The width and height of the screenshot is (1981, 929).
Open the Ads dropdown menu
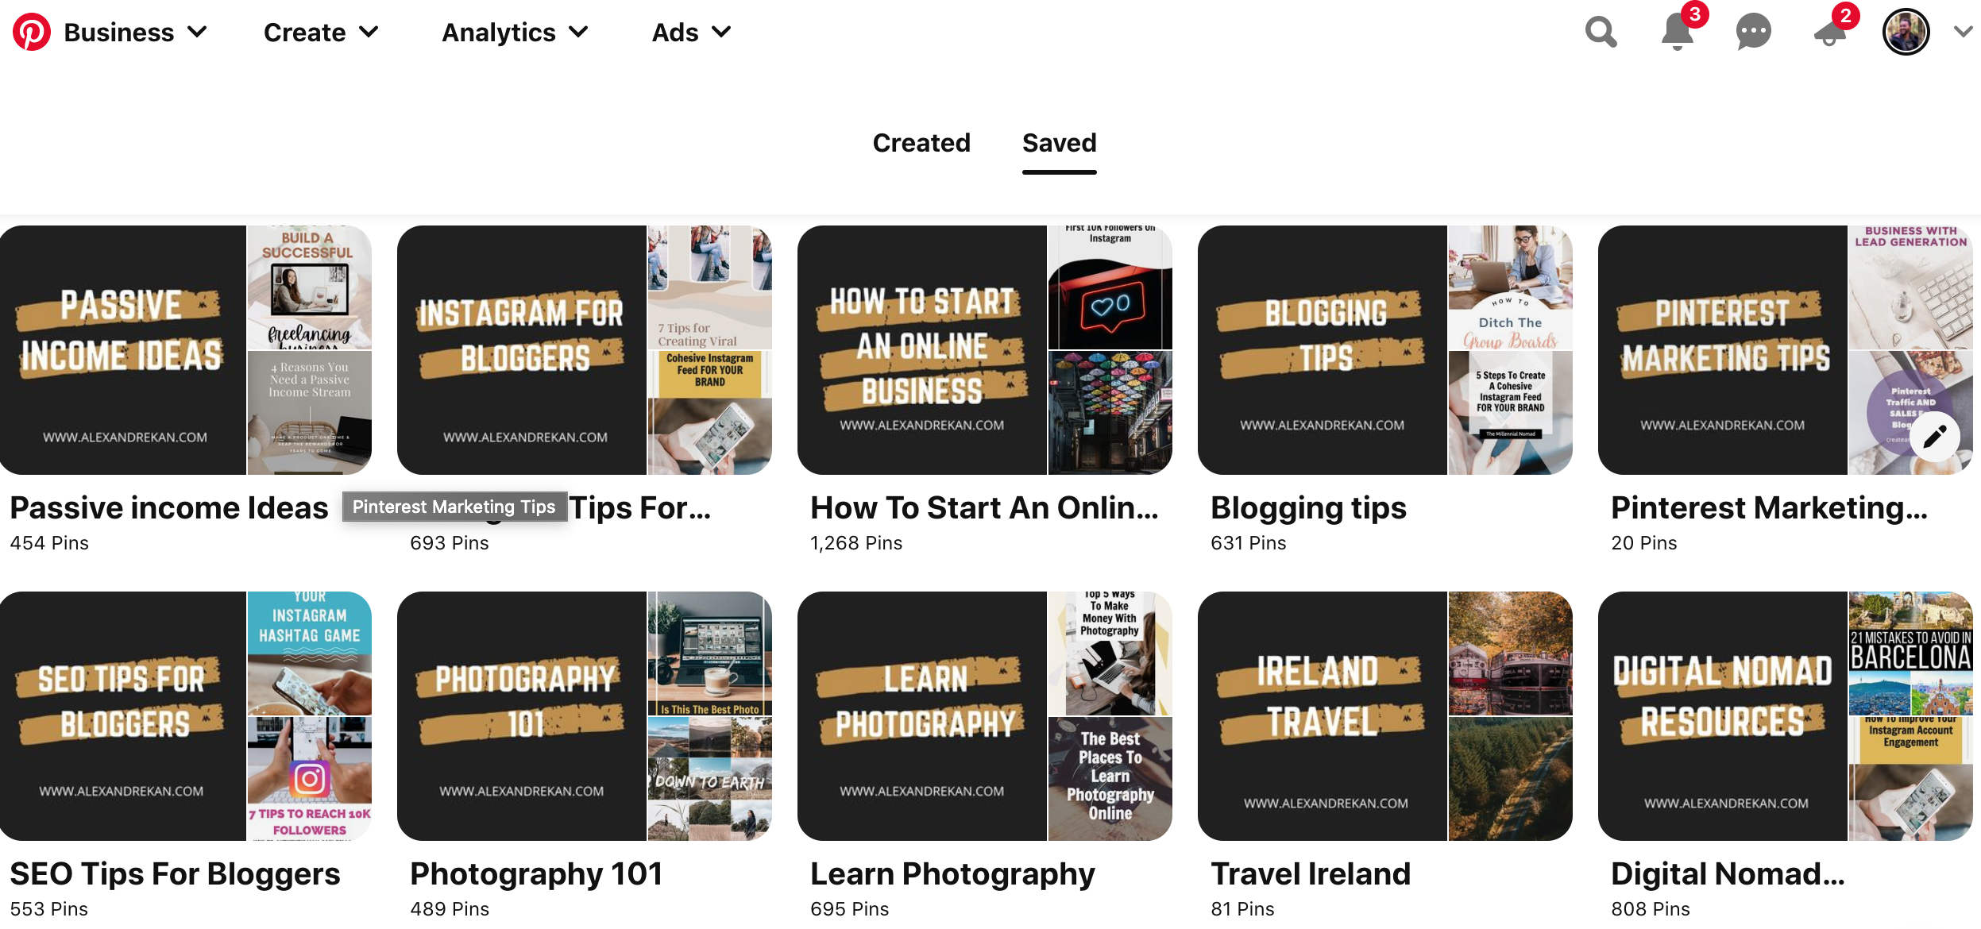pyautogui.click(x=691, y=32)
